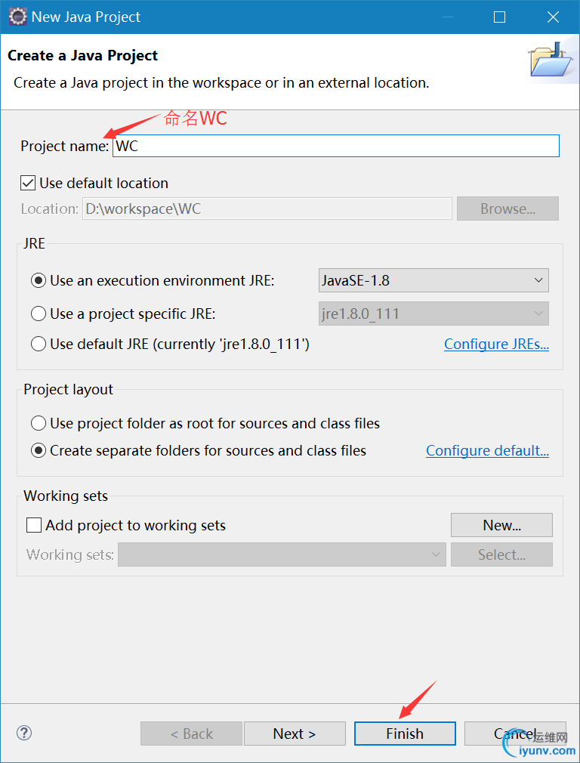Open the JavaSE-1.8 execution environment dropdown

[433, 280]
